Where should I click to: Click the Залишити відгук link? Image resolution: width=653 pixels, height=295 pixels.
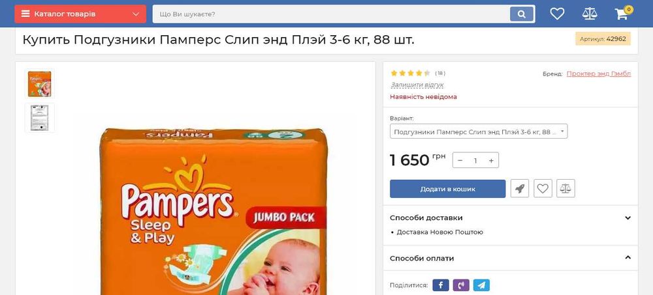(417, 85)
